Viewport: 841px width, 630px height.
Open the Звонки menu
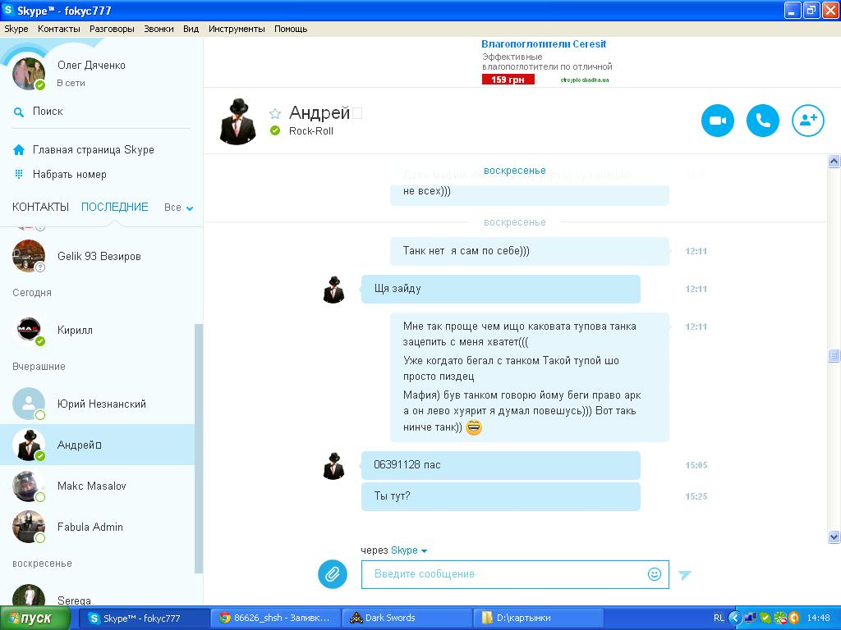pos(159,29)
